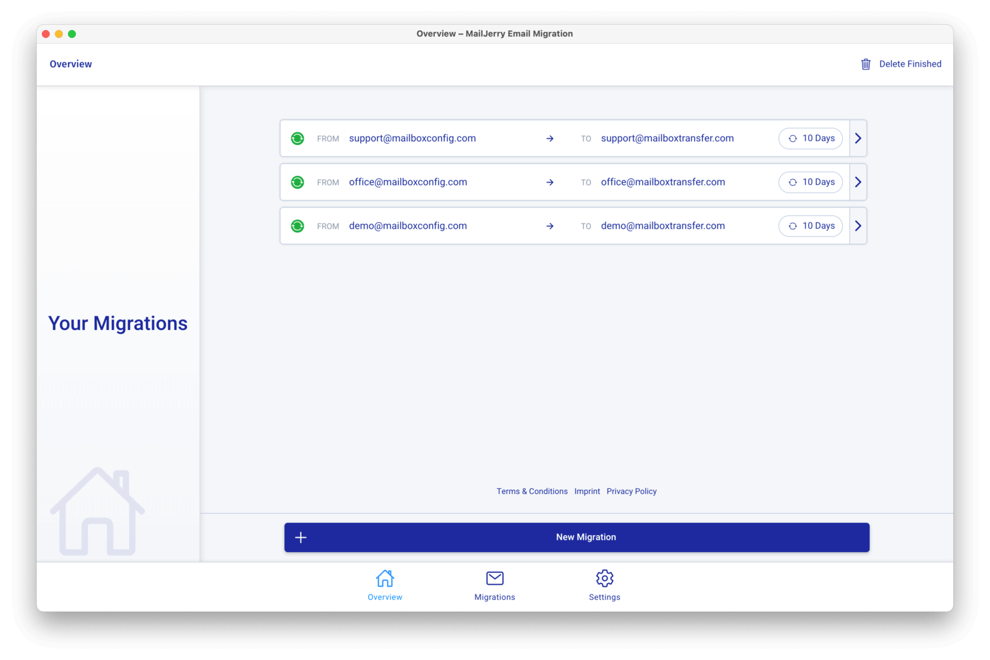Screen dimensions: 990x660
Task: Switch to the Settings tab label
Action: point(605,597)
